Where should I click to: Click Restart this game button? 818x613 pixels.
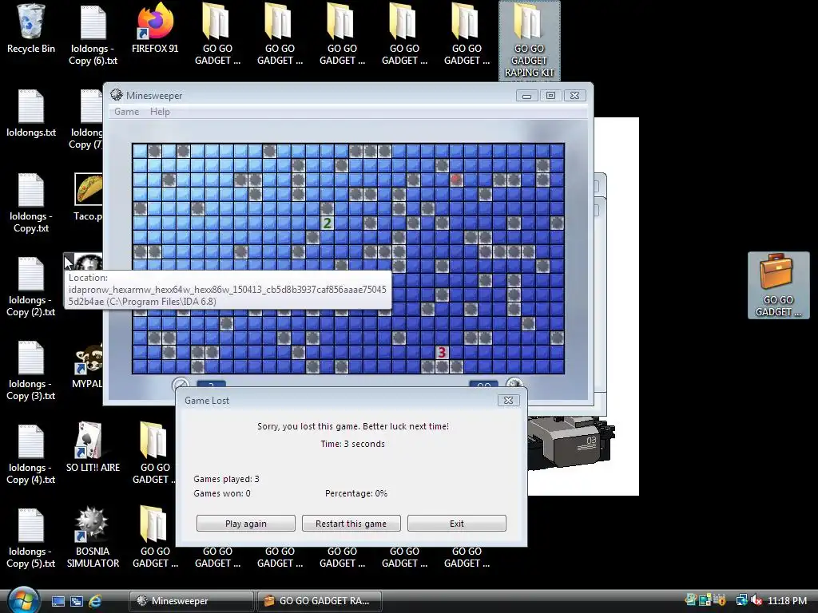click(351, 524)
